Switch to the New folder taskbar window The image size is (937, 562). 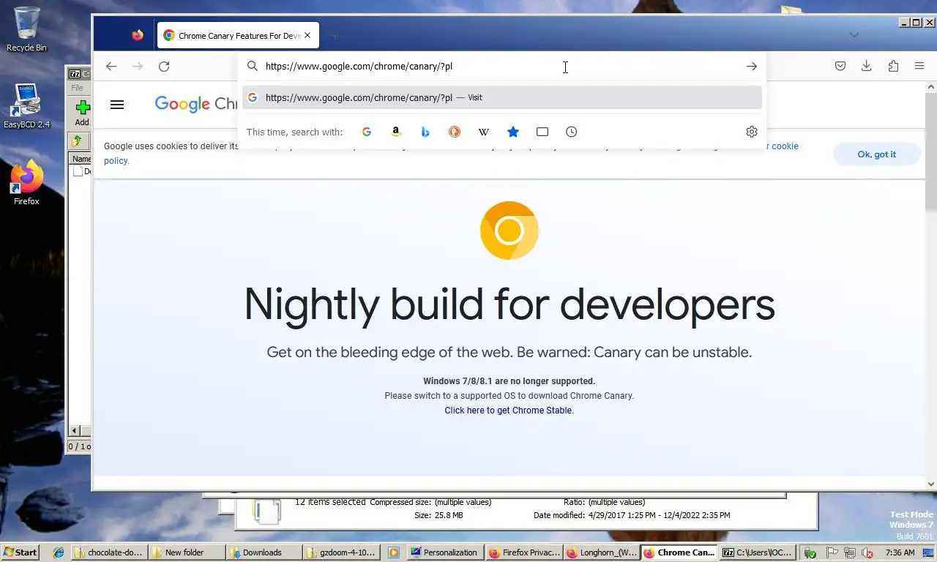click(187, 552)
